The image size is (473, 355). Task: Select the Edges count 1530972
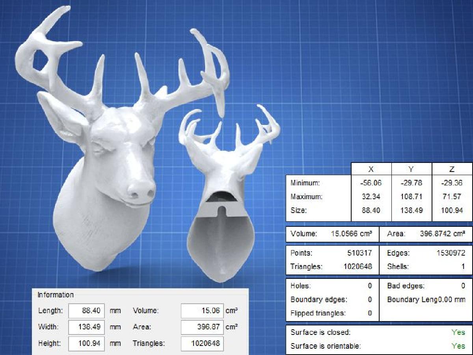[x=451, y=253]
